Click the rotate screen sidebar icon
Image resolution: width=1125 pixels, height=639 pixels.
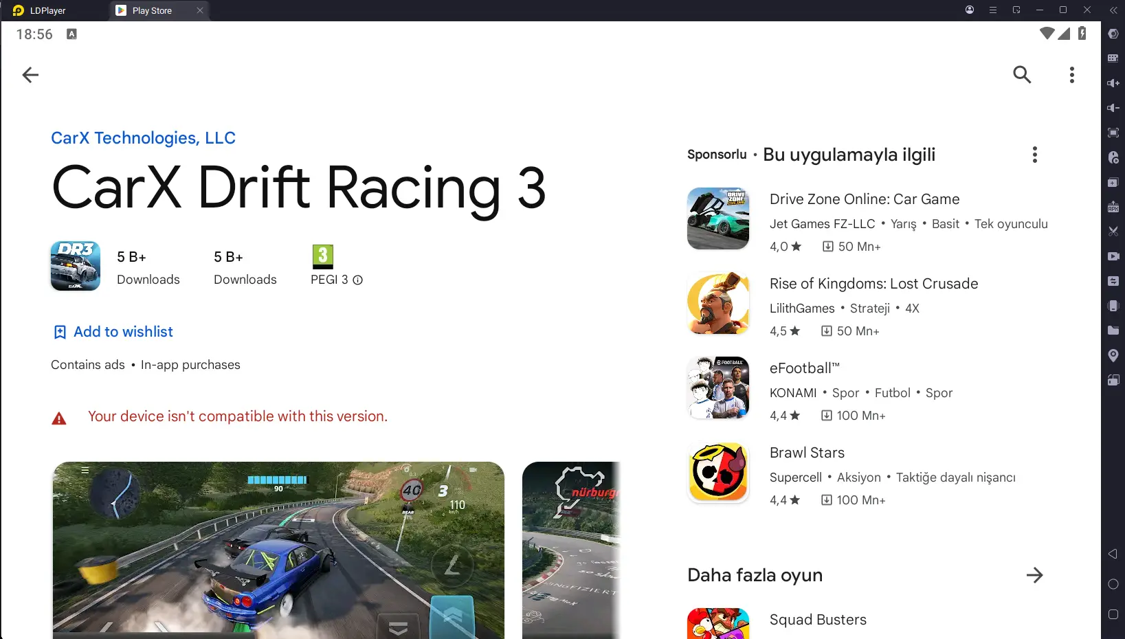1113,380
